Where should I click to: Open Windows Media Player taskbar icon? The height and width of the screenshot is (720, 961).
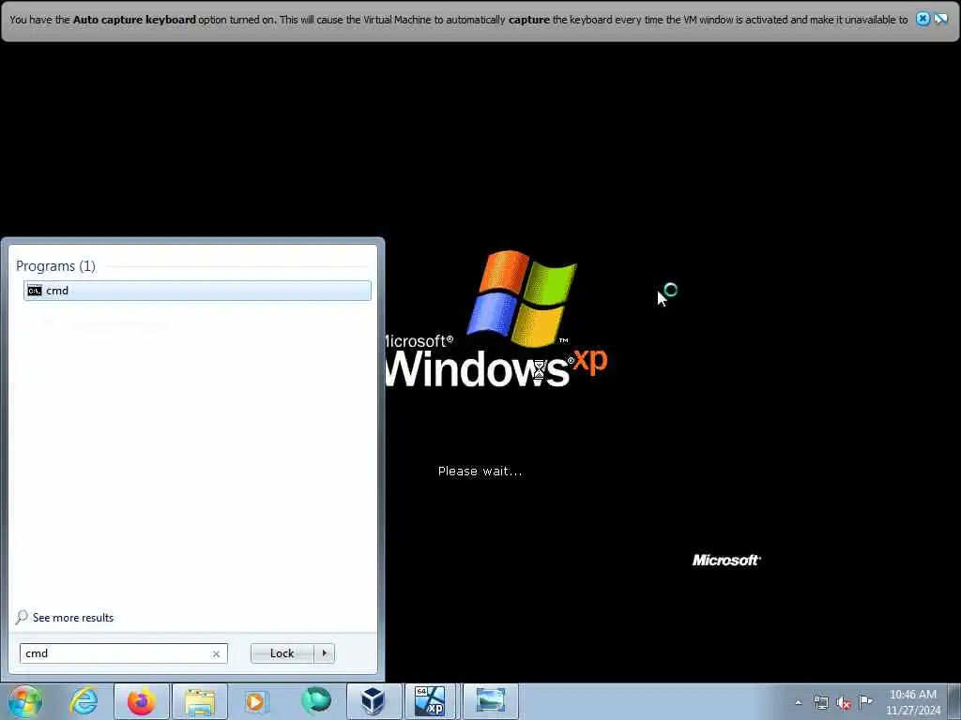click(x=257, y=701)
